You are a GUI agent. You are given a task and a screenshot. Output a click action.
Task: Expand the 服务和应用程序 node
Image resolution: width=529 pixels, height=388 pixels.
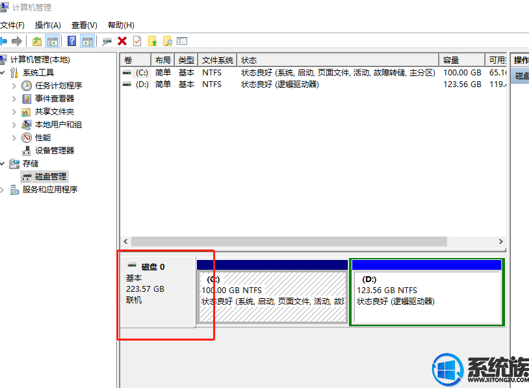coord(2,190)
